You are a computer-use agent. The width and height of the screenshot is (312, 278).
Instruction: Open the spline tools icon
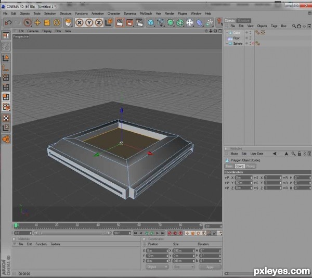click(x=160, y=22)
